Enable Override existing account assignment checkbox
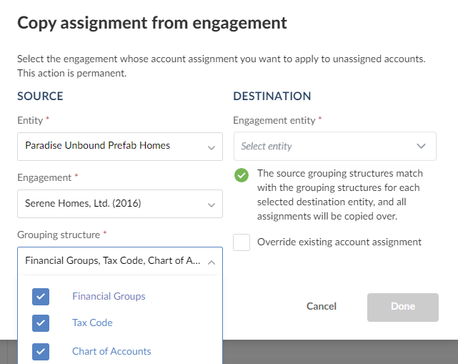 [x=242, y=242]
